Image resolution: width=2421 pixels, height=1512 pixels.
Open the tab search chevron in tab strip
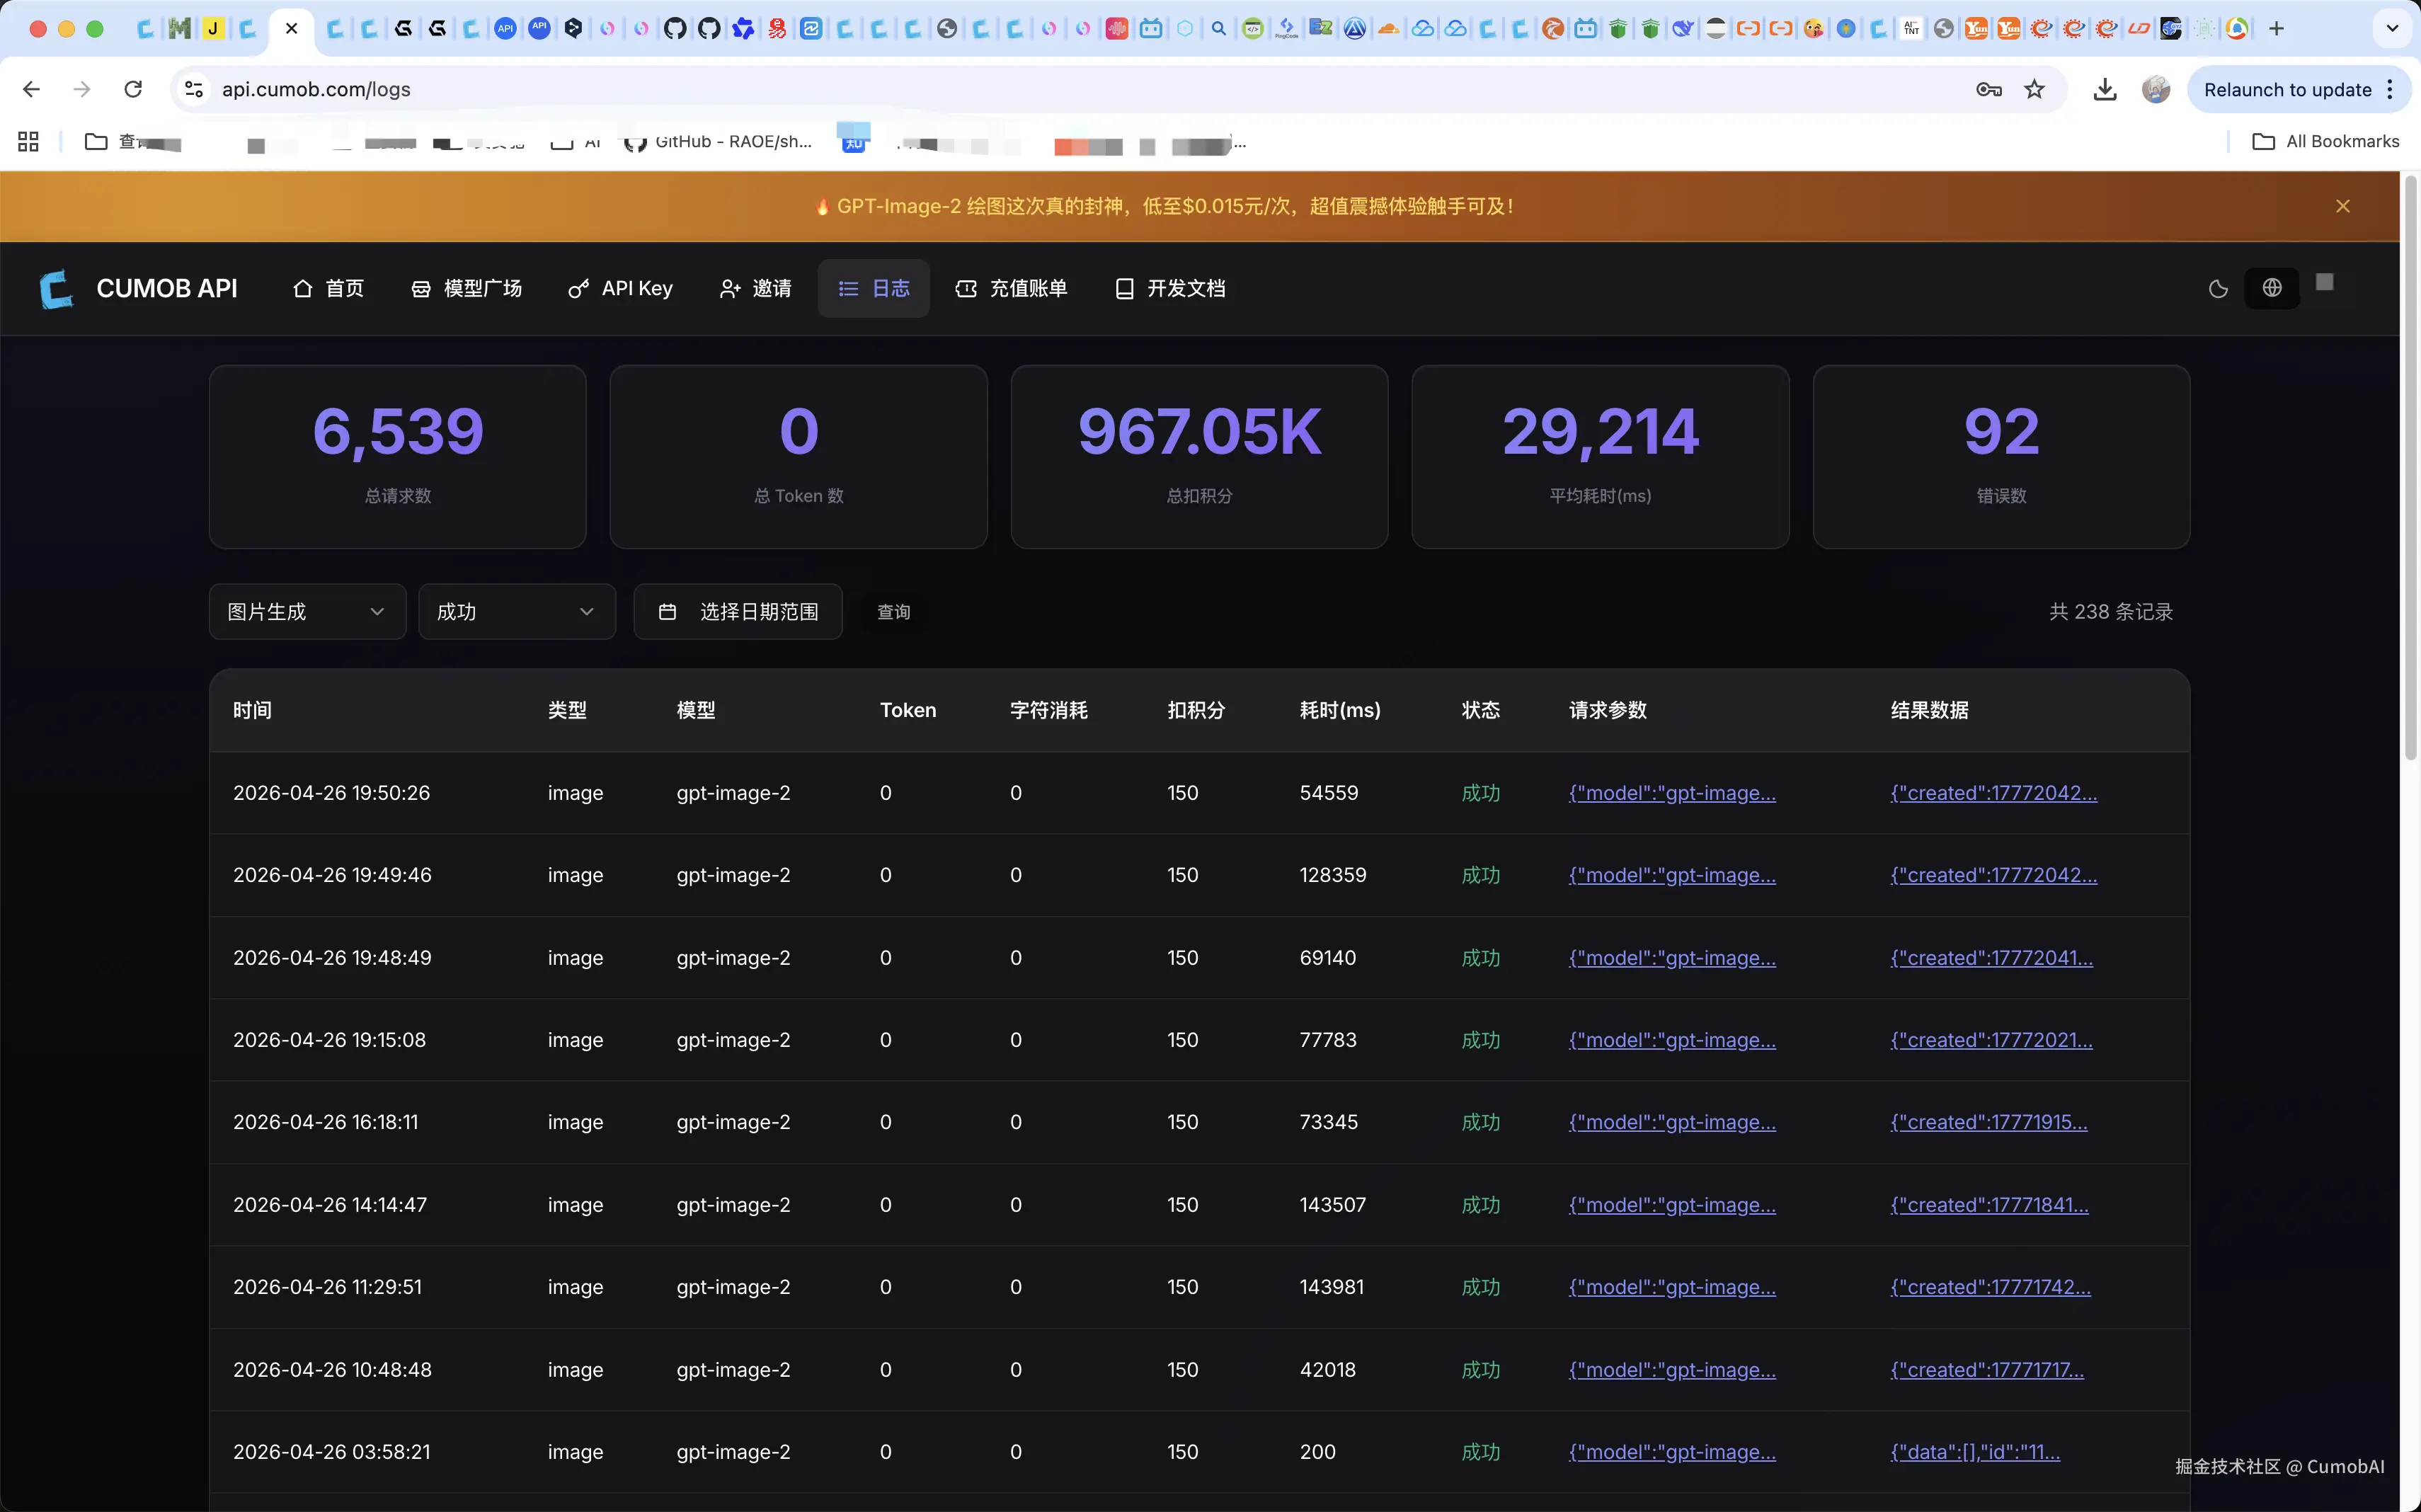2391,29
